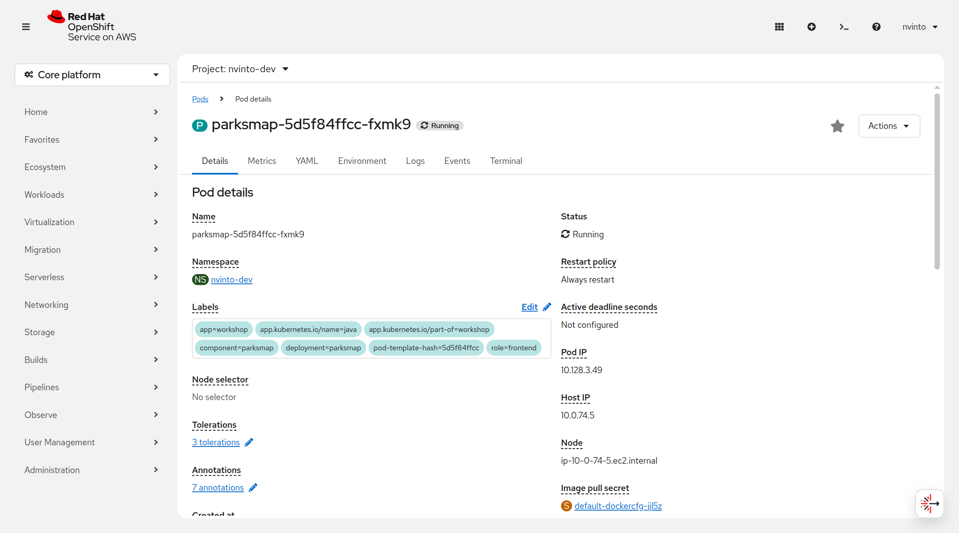Expand the Ecosystem navigation section
This screenshot has width=959, height=533.
point(92,167)
